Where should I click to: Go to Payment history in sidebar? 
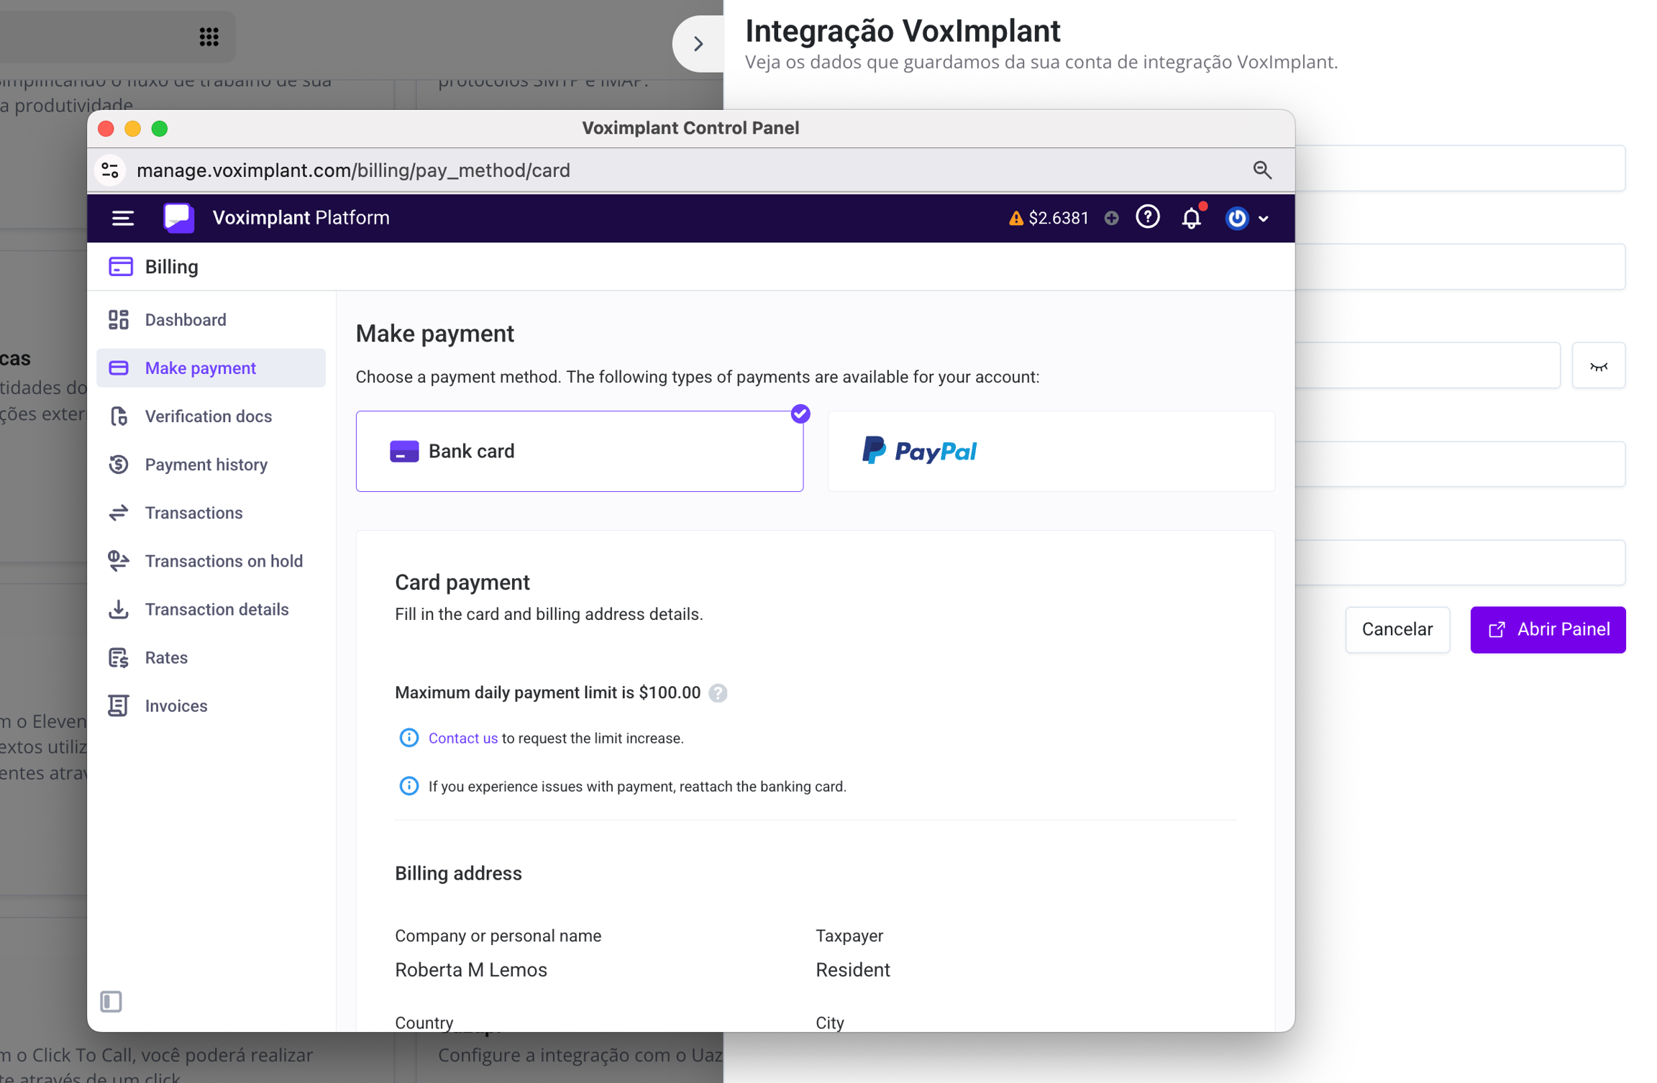click(206, 465)
